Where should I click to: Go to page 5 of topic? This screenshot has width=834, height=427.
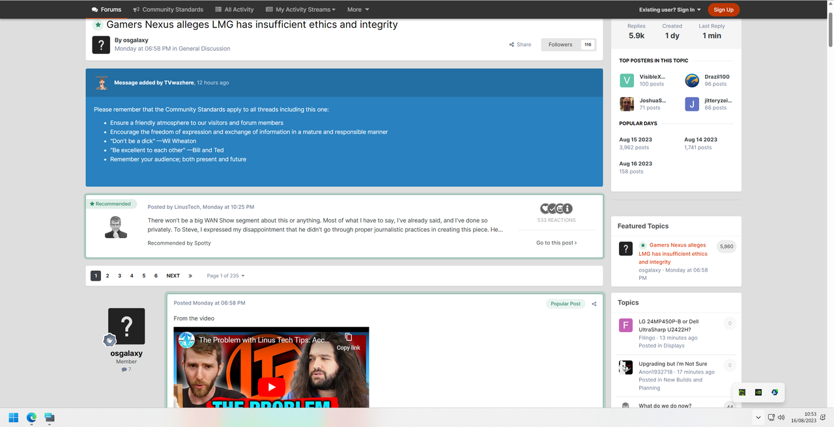[x=144, y=276]
